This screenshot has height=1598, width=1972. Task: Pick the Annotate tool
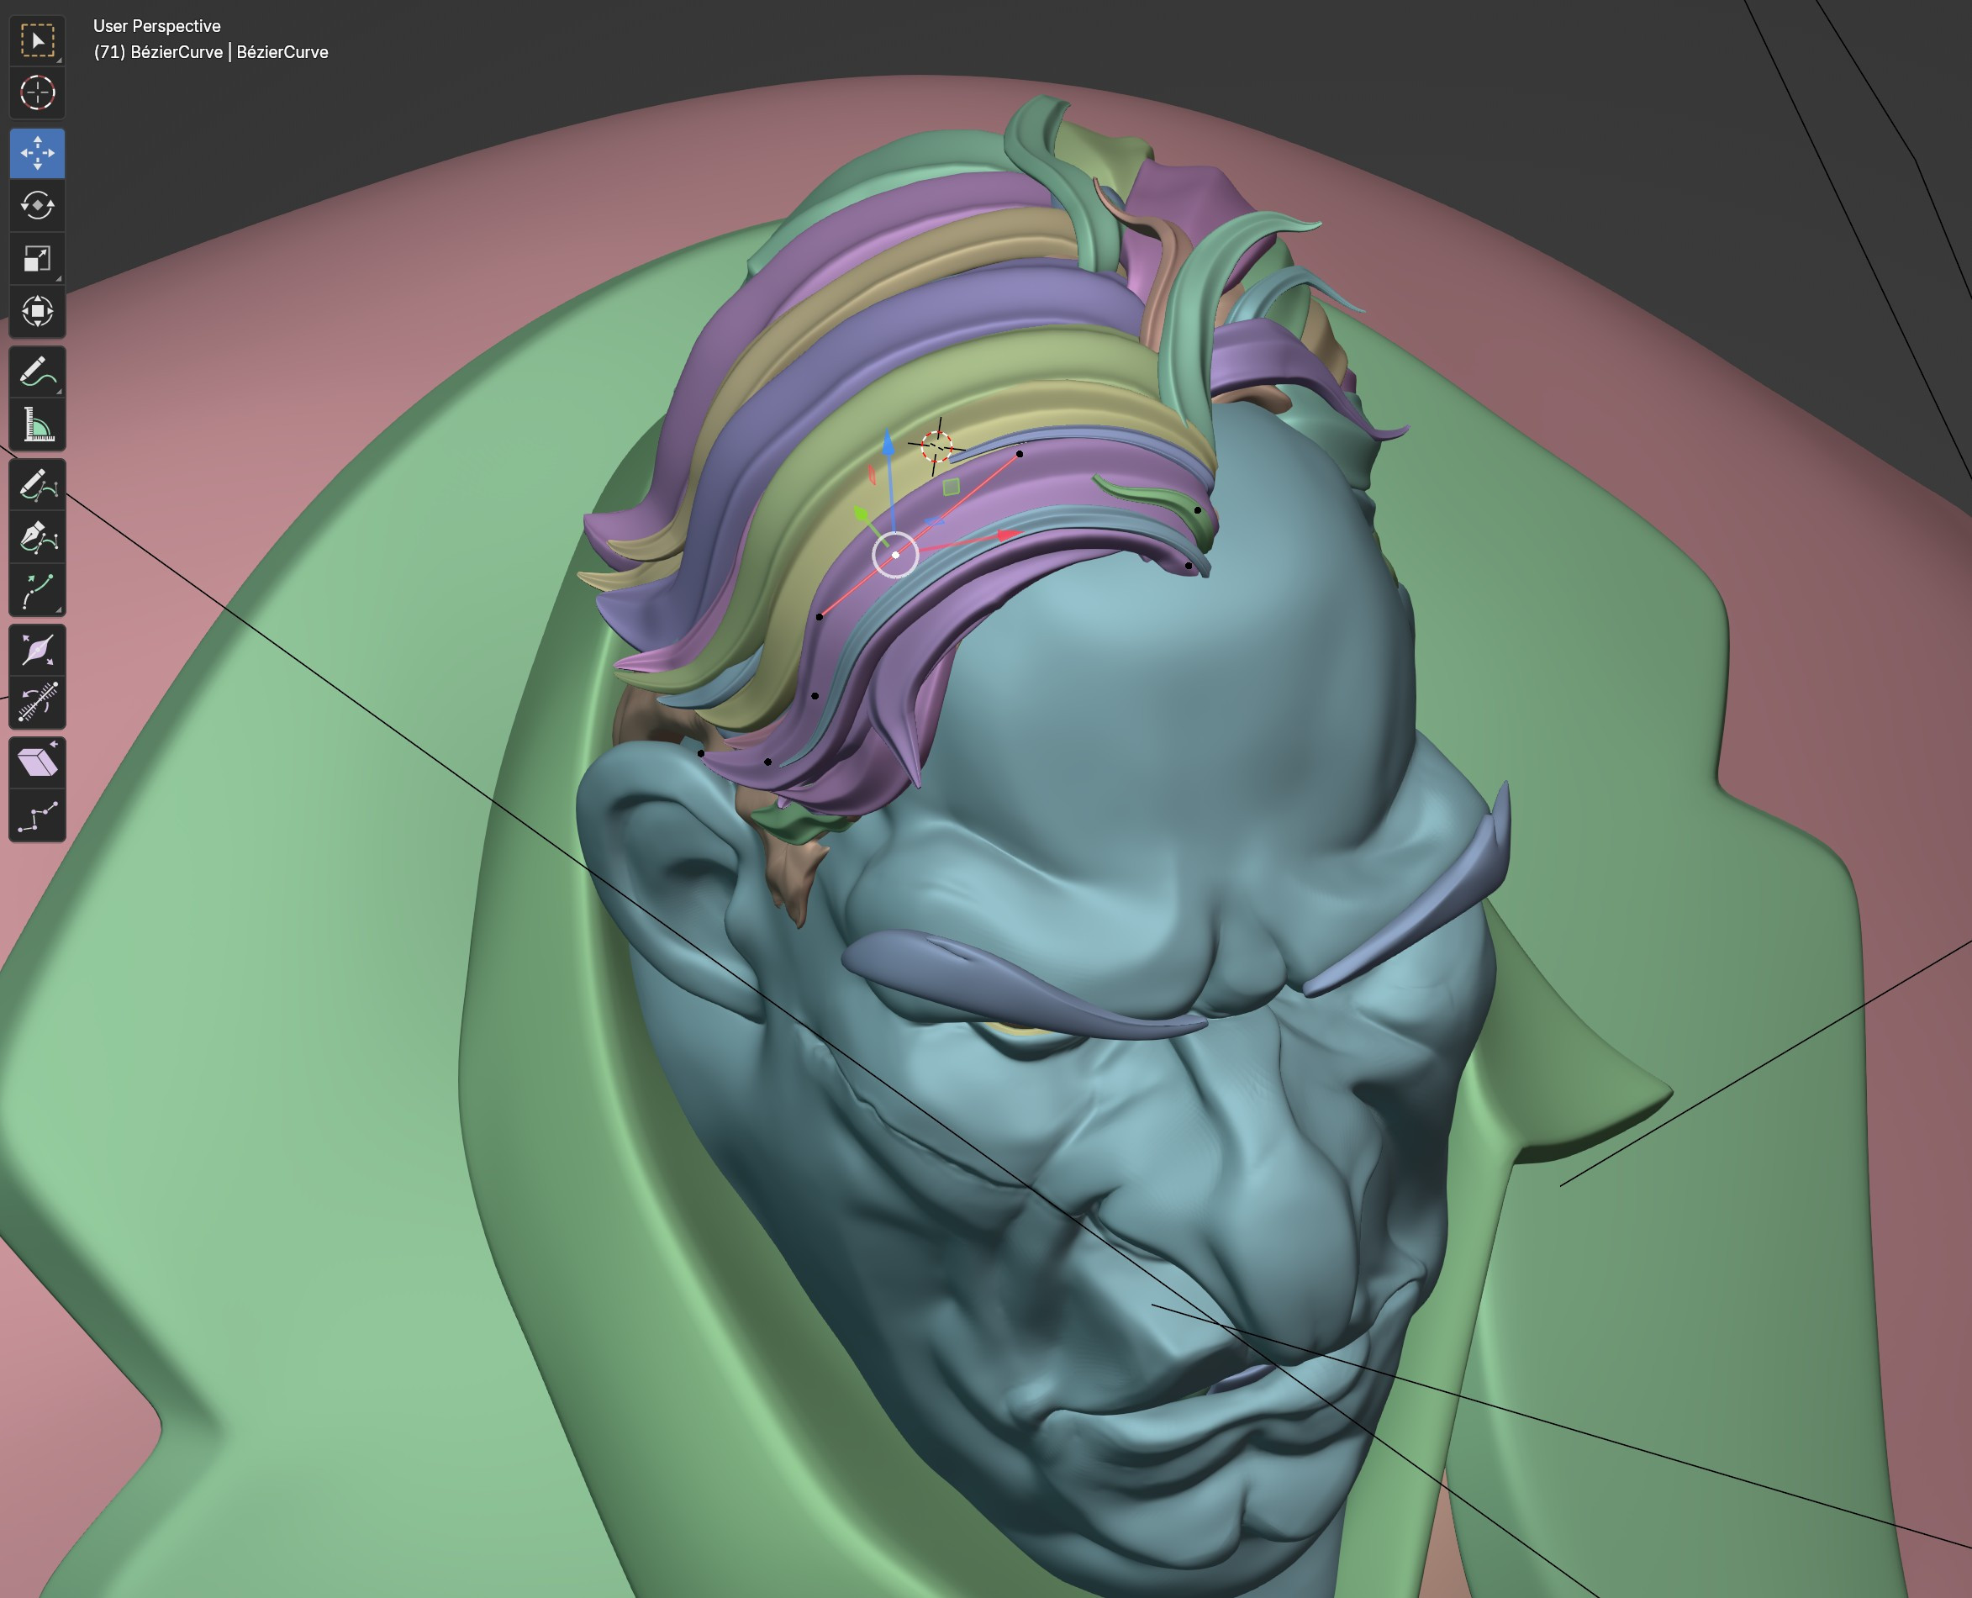(x=37, y=371)
